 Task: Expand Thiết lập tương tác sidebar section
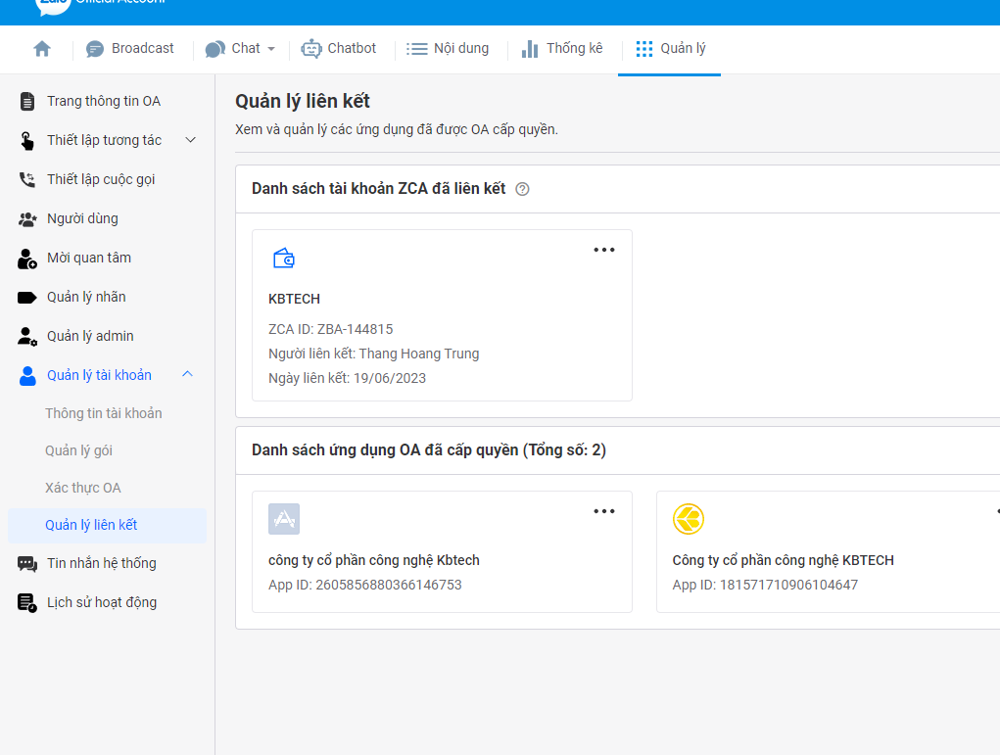(191, 140)
